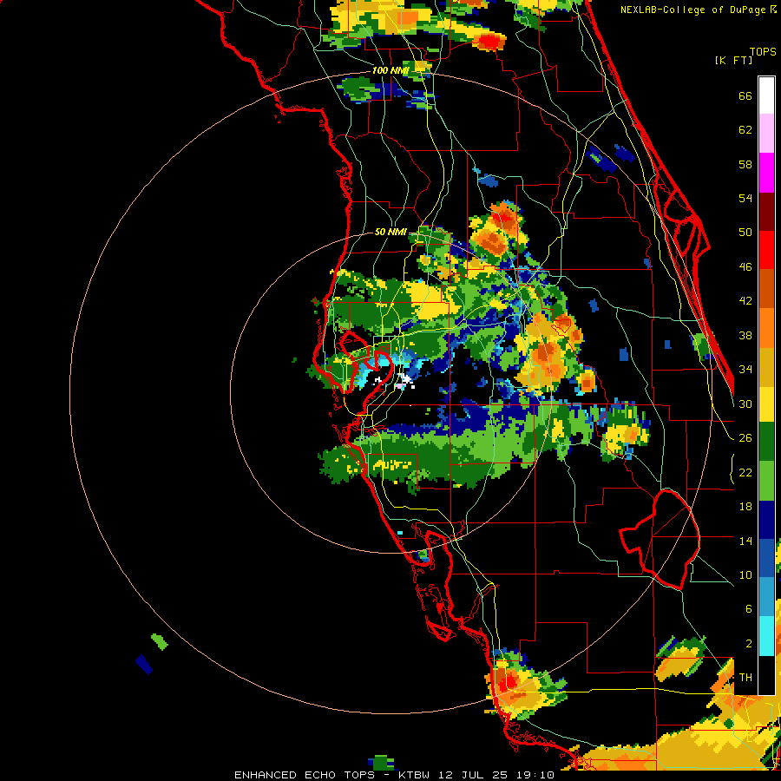Click the 30 value on the legend
Image resolution: width=781 pixels, height=781 pixels.
[745, 404]
